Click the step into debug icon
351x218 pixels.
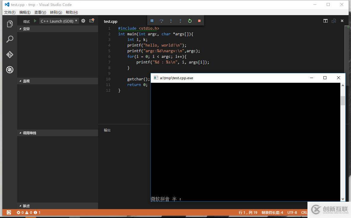[x=171, y=21]
